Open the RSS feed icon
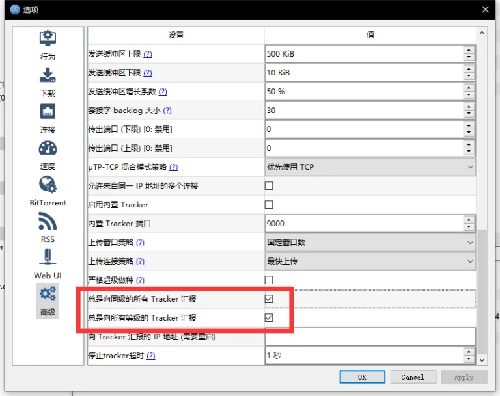 point(48,222)
